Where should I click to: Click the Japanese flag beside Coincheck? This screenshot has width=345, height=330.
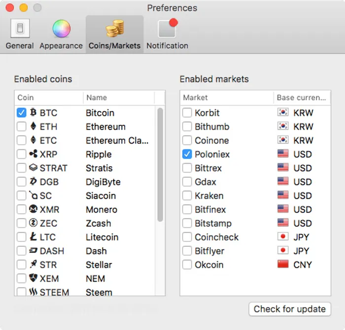283,237
